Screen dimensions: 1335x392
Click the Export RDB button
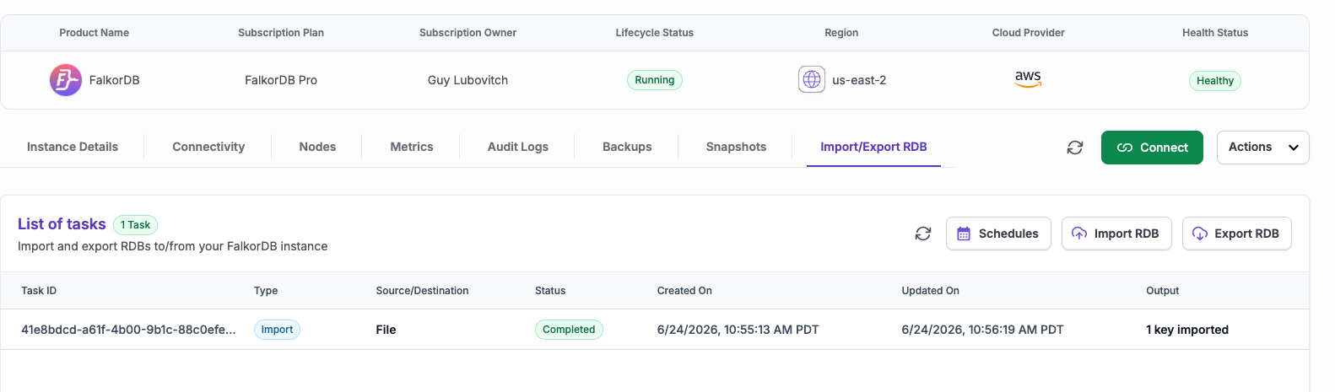pos(1237,234)
